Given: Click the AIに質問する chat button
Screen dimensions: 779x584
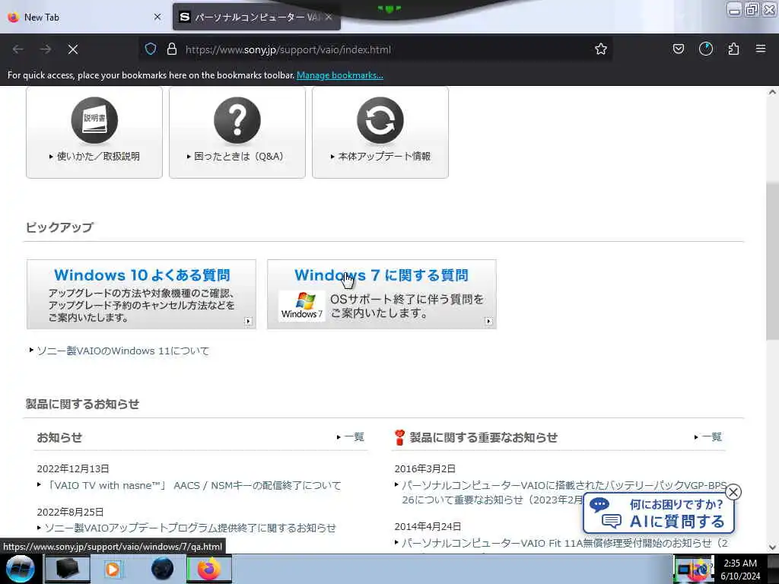Looking at the screenshot, I should (659, 513).
